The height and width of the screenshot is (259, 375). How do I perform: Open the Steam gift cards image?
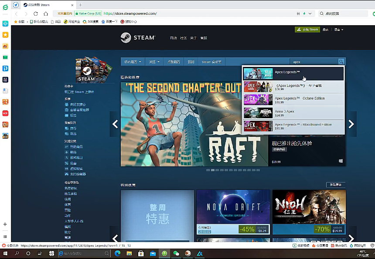[x=93, y=70]
